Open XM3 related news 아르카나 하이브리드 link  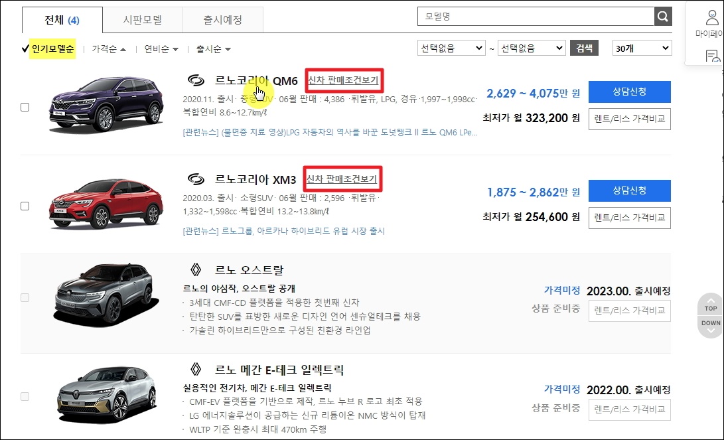[284, 231]
